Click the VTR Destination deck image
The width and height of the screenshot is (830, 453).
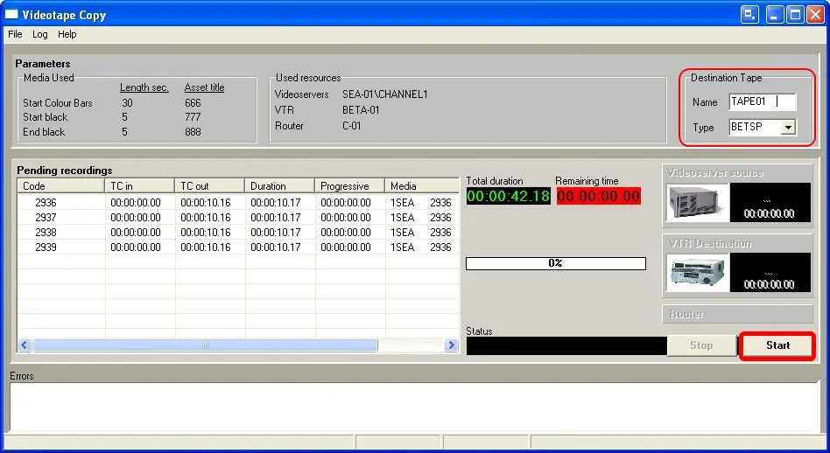[x=696, y=273]
